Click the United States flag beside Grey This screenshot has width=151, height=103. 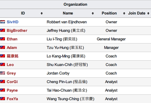[3, 73]
